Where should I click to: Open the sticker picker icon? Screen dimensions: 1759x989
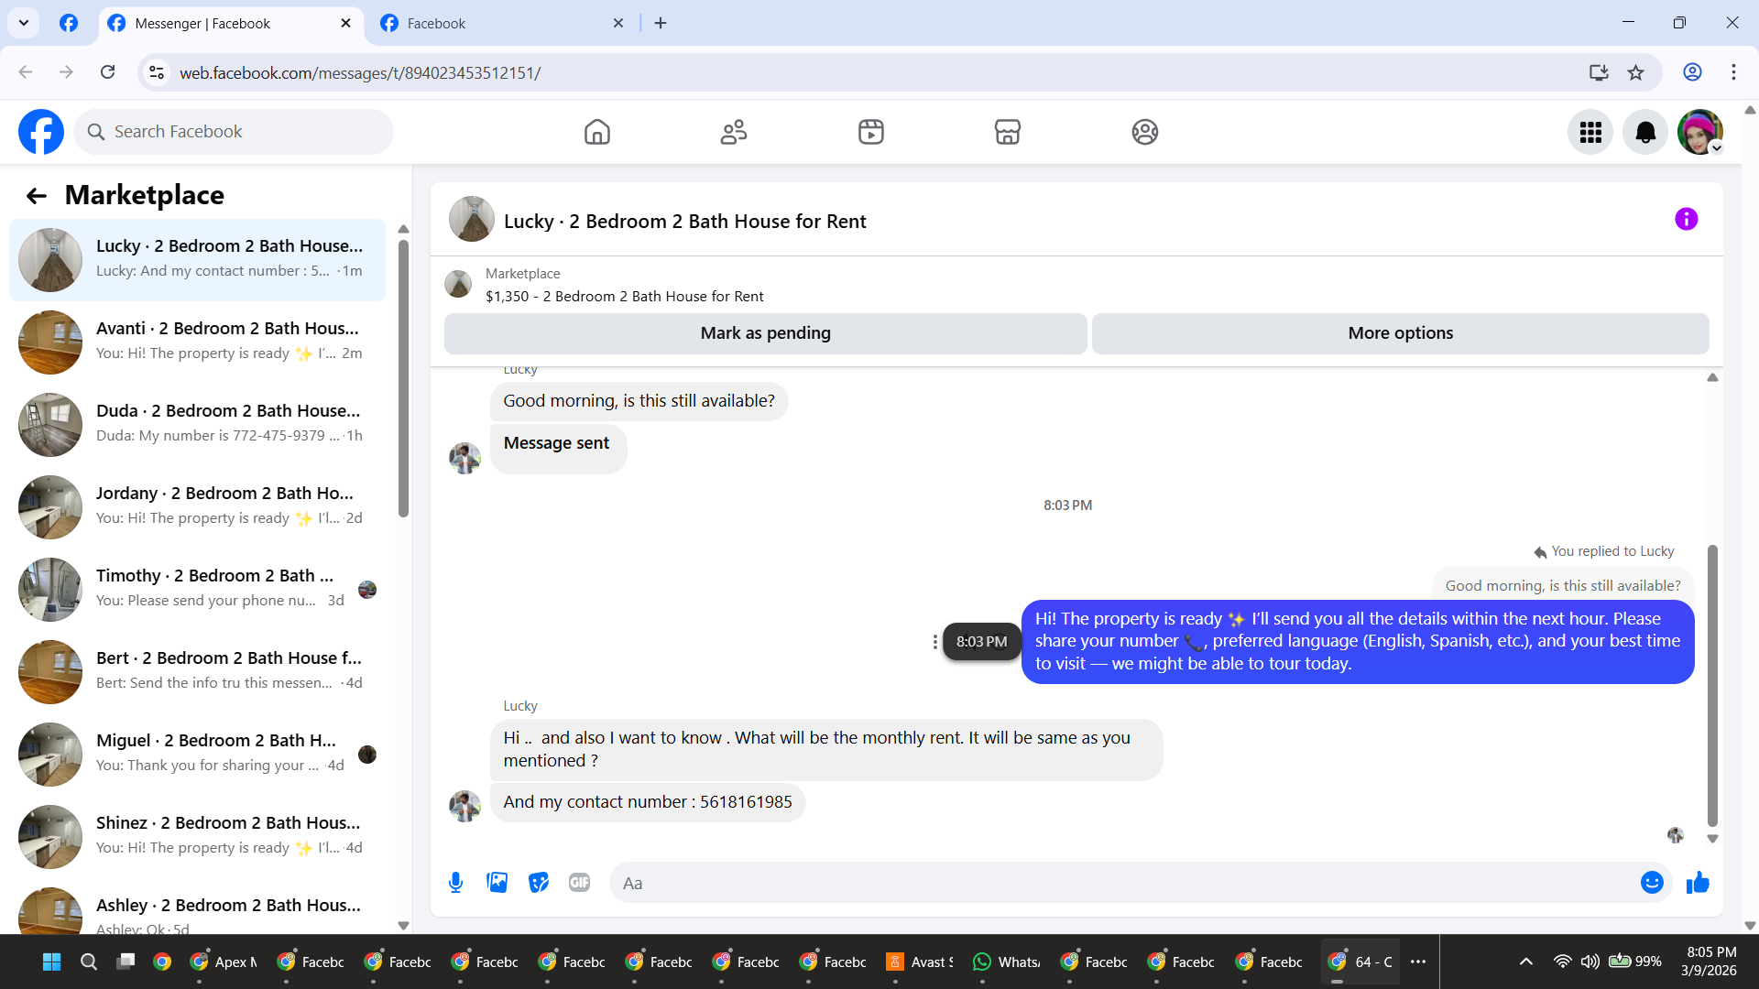[x=539, y=882]
